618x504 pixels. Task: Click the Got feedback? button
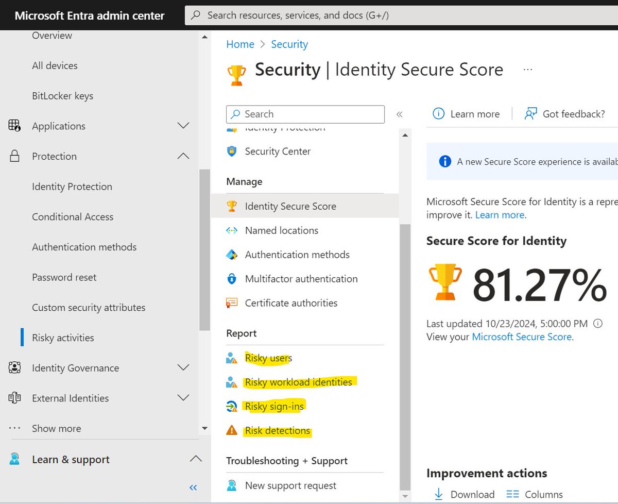pyautogui.click(x=564, y=114)
